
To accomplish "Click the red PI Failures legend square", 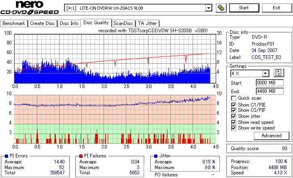I will pyautogui.click(x=81, y=156).
